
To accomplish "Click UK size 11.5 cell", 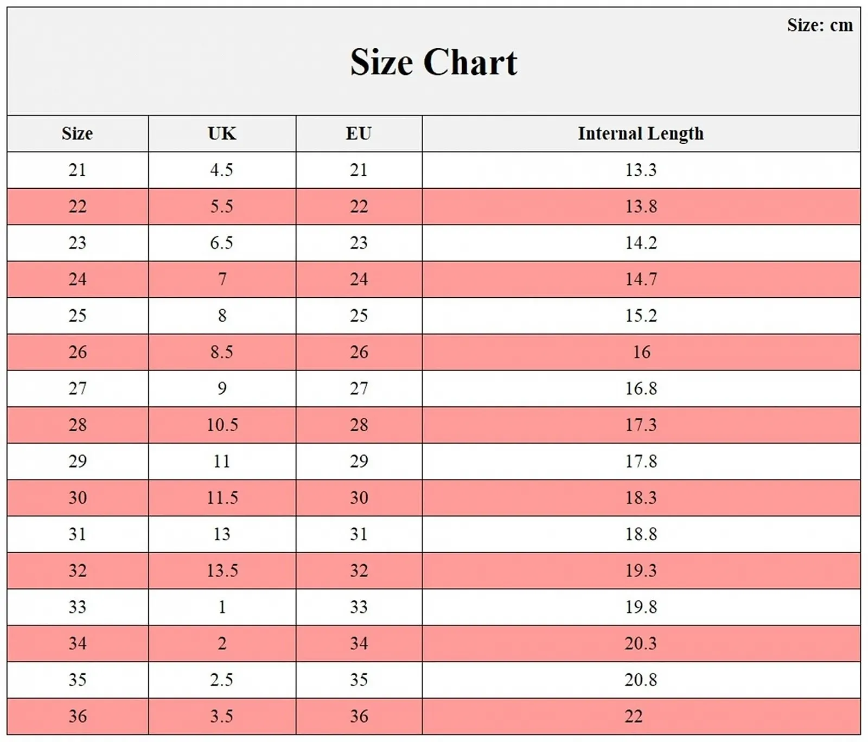I will [222, 497].
